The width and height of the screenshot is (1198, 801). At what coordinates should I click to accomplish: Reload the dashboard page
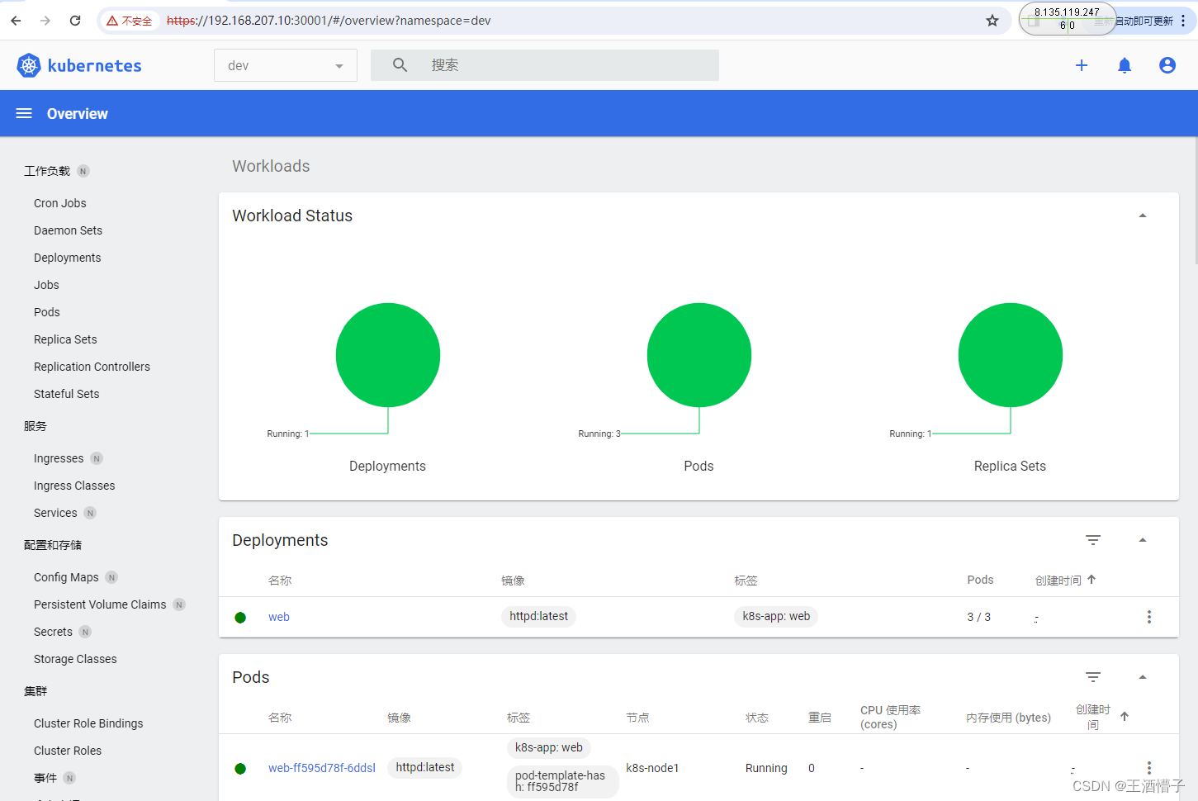point(75,21)
